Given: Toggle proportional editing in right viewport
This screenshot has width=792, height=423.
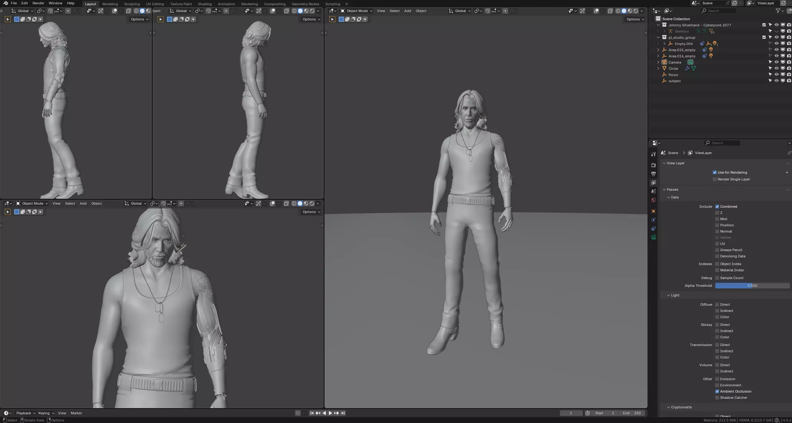Looking at the screenshot, I should [x=505, y=11].
